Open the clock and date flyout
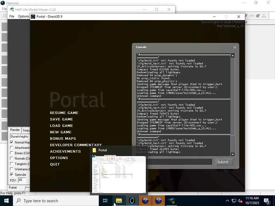Viewport: 275px width, 206px height. 252,201
